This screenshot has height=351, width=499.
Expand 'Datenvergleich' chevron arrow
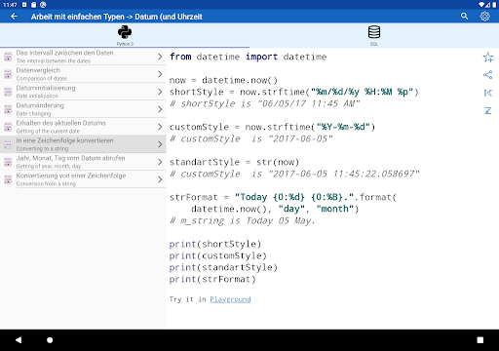(160, 74)
